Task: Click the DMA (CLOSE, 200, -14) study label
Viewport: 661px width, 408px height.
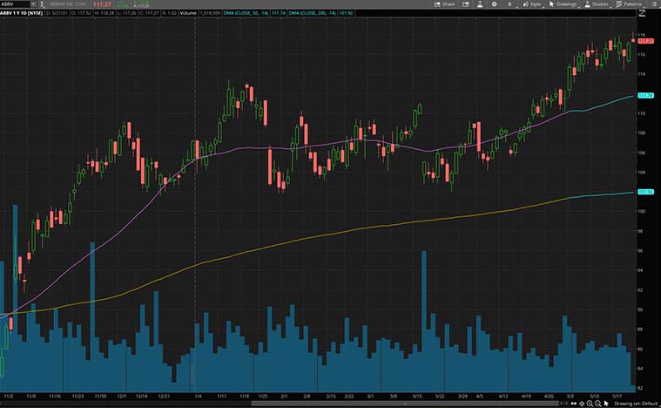Action: pos(313,13)
